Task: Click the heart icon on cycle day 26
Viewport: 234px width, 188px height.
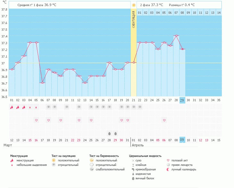Action: tap(164, 120)
